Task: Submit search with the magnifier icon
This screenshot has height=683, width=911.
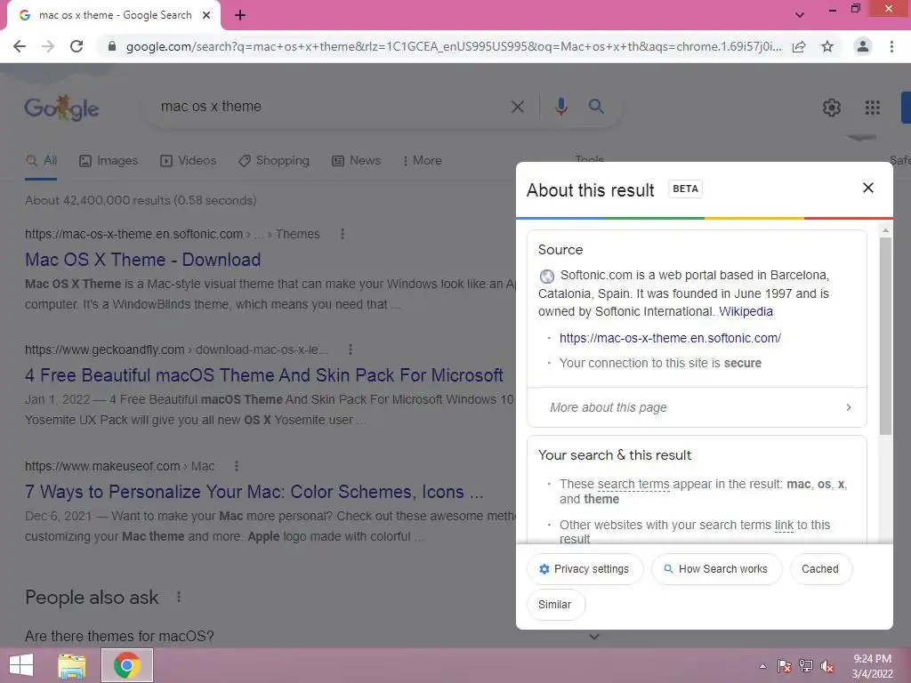Action: point(596,107)
